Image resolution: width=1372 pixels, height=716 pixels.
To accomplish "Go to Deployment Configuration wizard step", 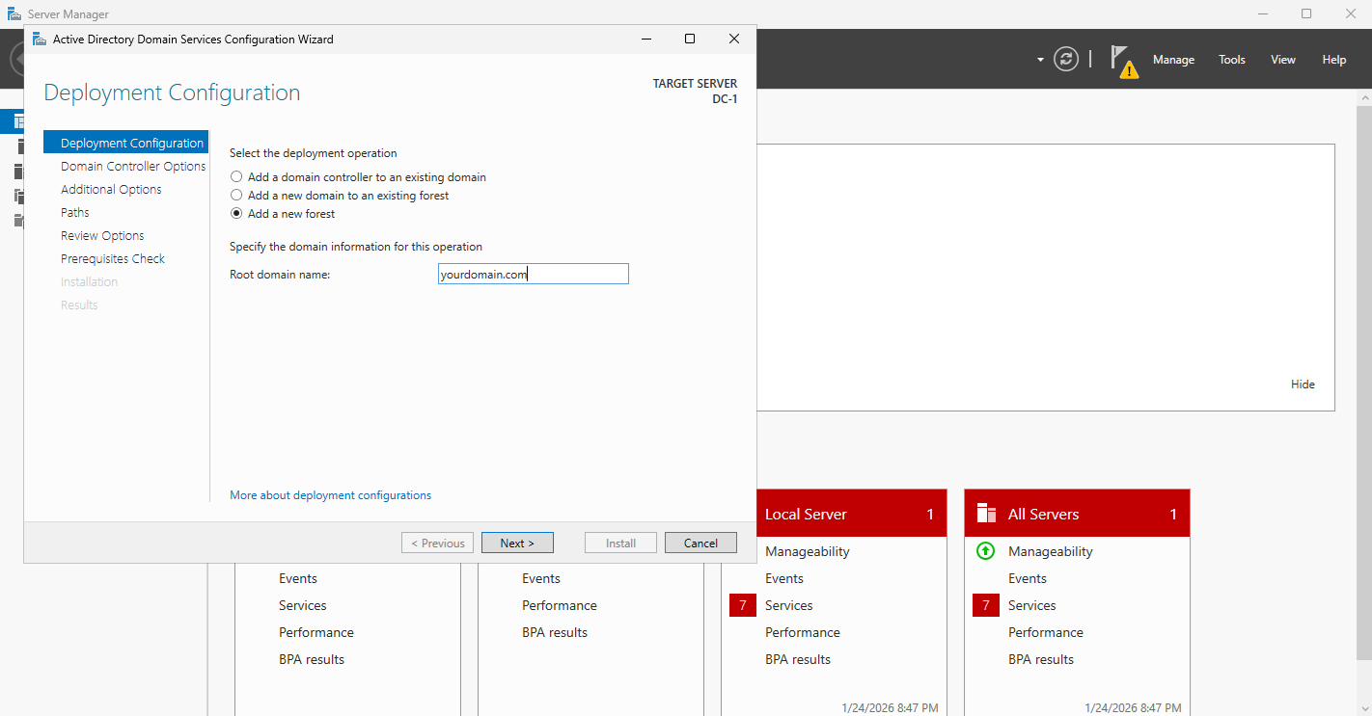I will point(125,143).
